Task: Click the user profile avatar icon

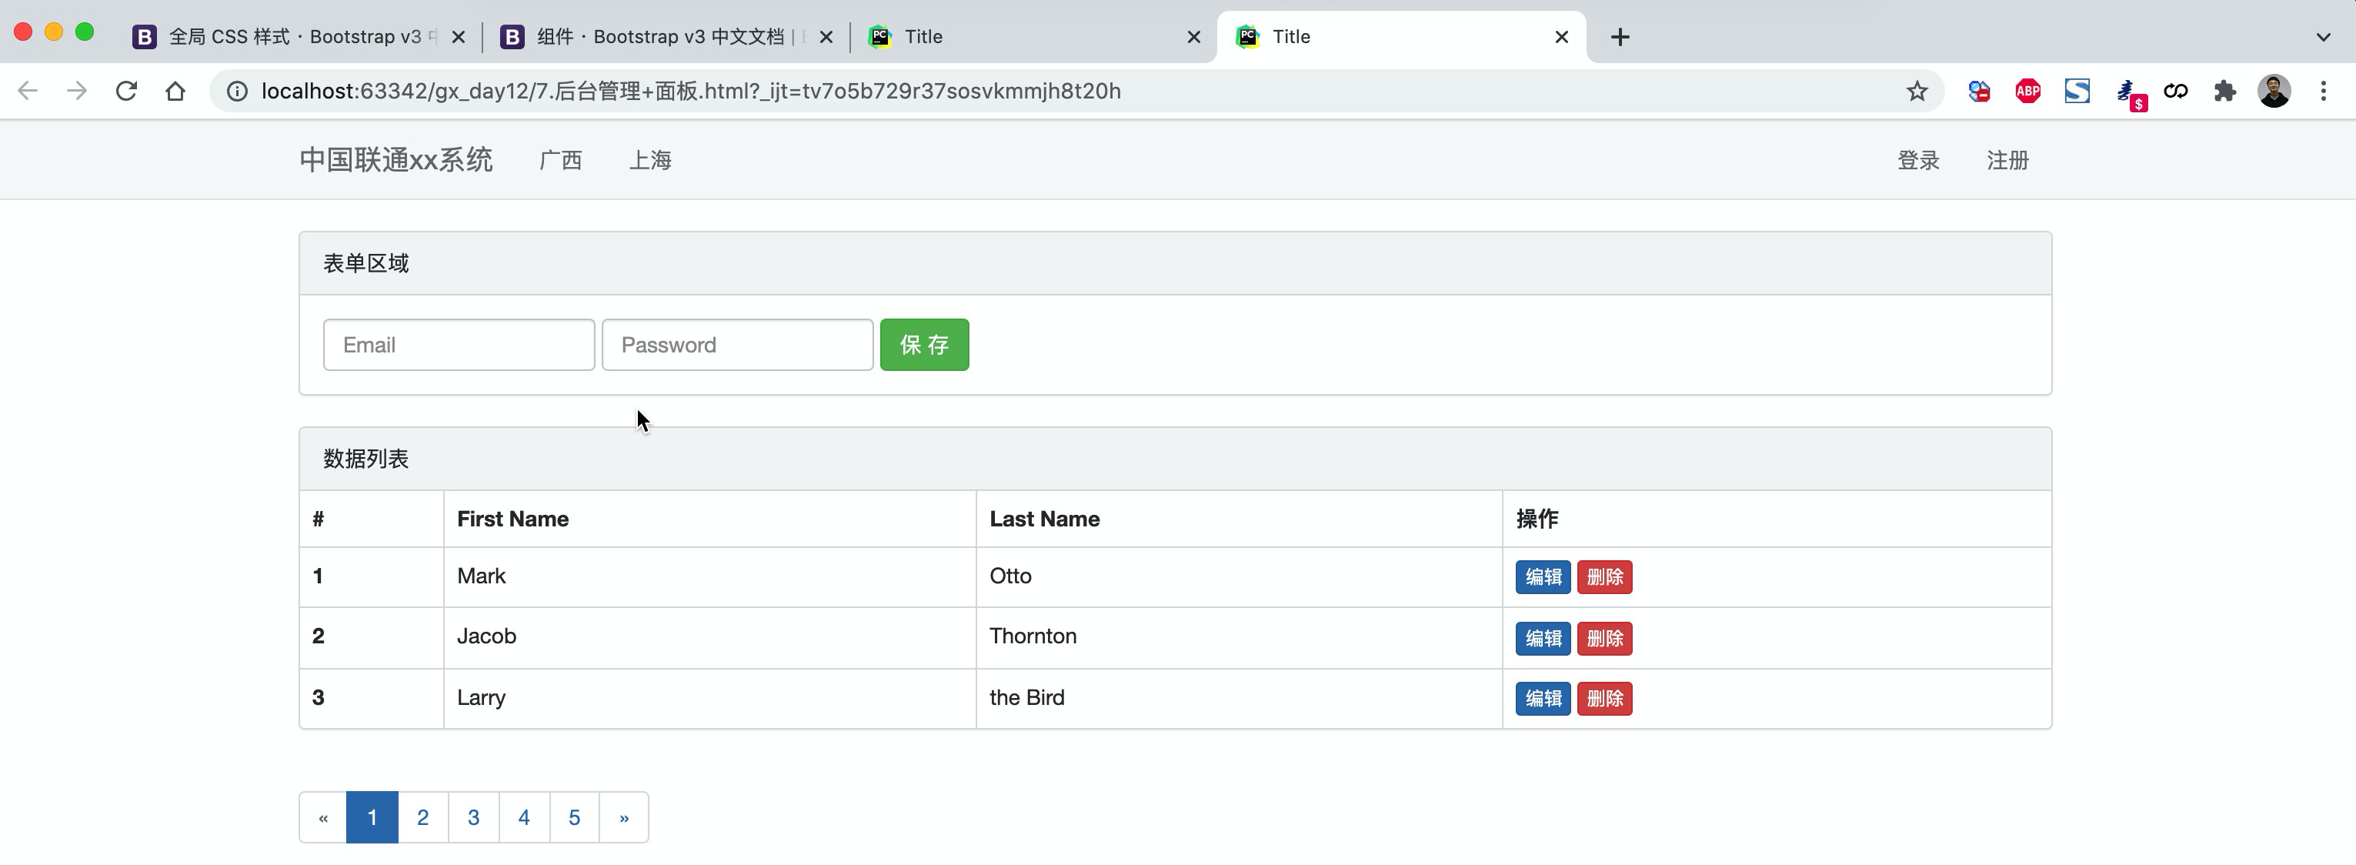Action: pyautogui.click(x=2274, y=91)
